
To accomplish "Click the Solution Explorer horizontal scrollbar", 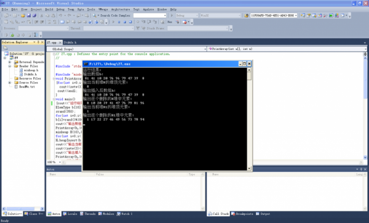I will pos(23,209).
